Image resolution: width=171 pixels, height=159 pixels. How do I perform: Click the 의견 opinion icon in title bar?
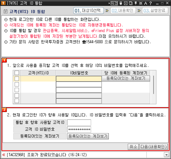tap(114, 3)
